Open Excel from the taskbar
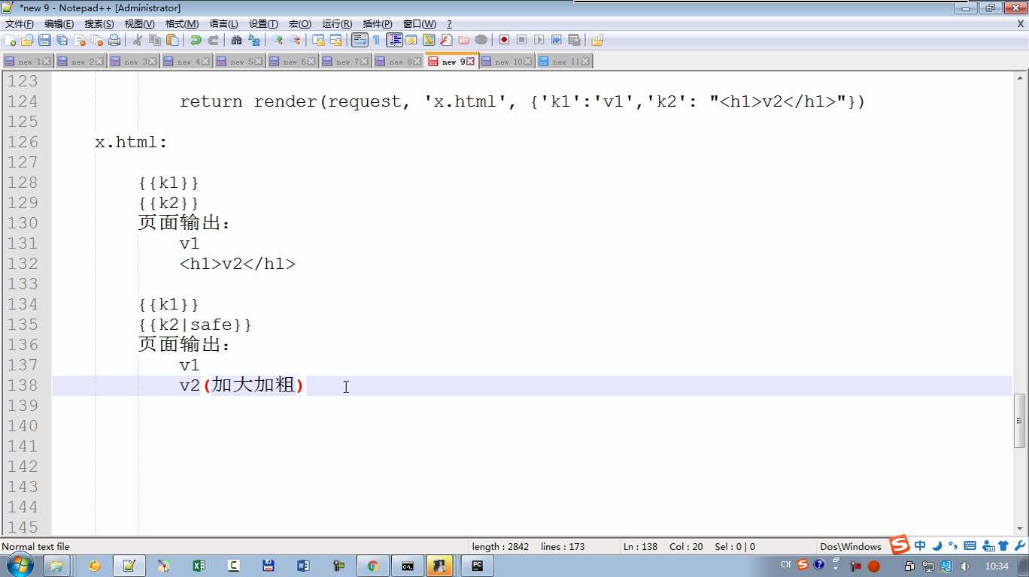This screenshot has height=577, width=1029. pos(199,566)
